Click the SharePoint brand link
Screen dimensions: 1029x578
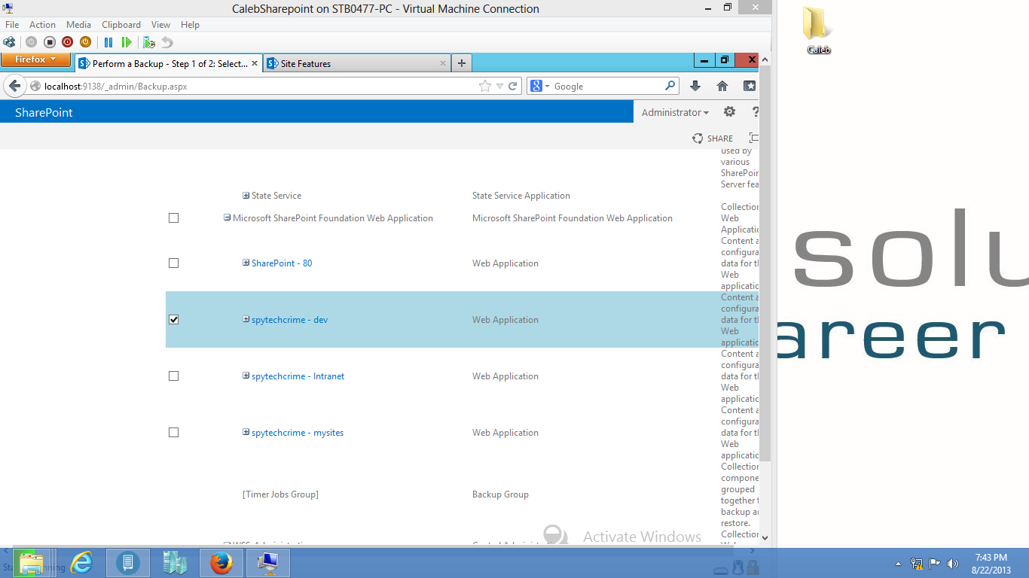(x=44, y=112)
